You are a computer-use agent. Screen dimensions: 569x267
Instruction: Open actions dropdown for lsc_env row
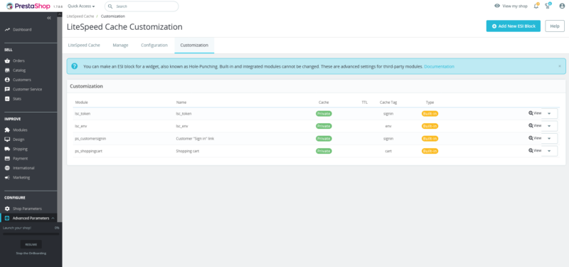point(549,126)
